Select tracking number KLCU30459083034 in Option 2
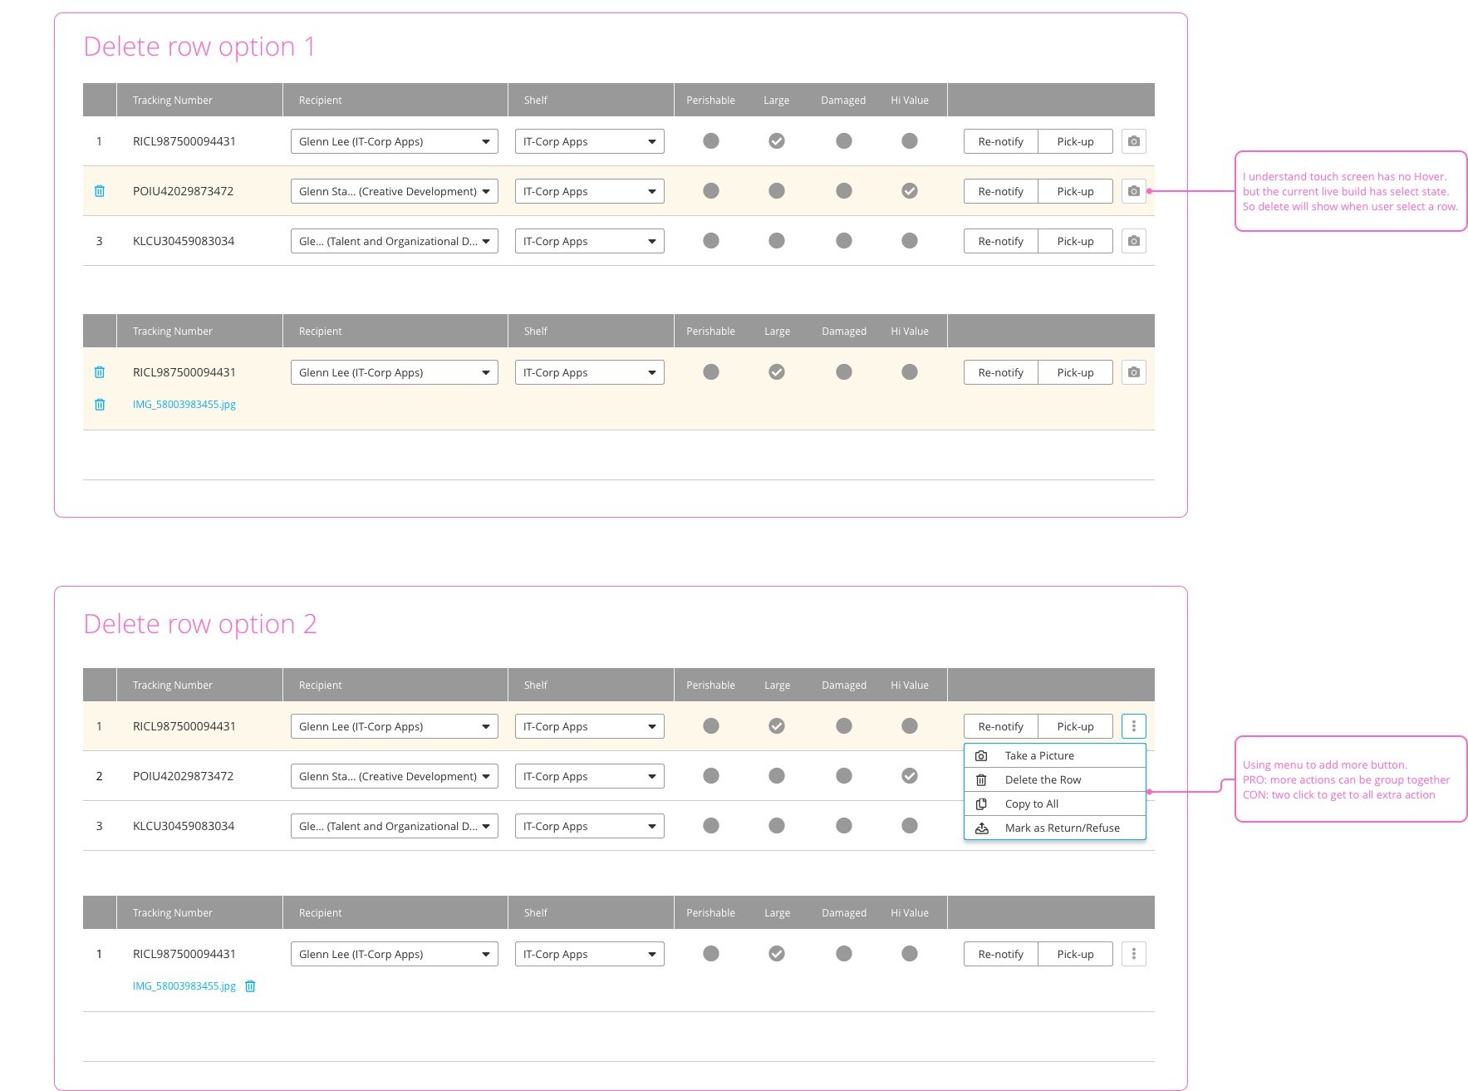Viewport: 1468px width, 1091px height. (184, 826)
